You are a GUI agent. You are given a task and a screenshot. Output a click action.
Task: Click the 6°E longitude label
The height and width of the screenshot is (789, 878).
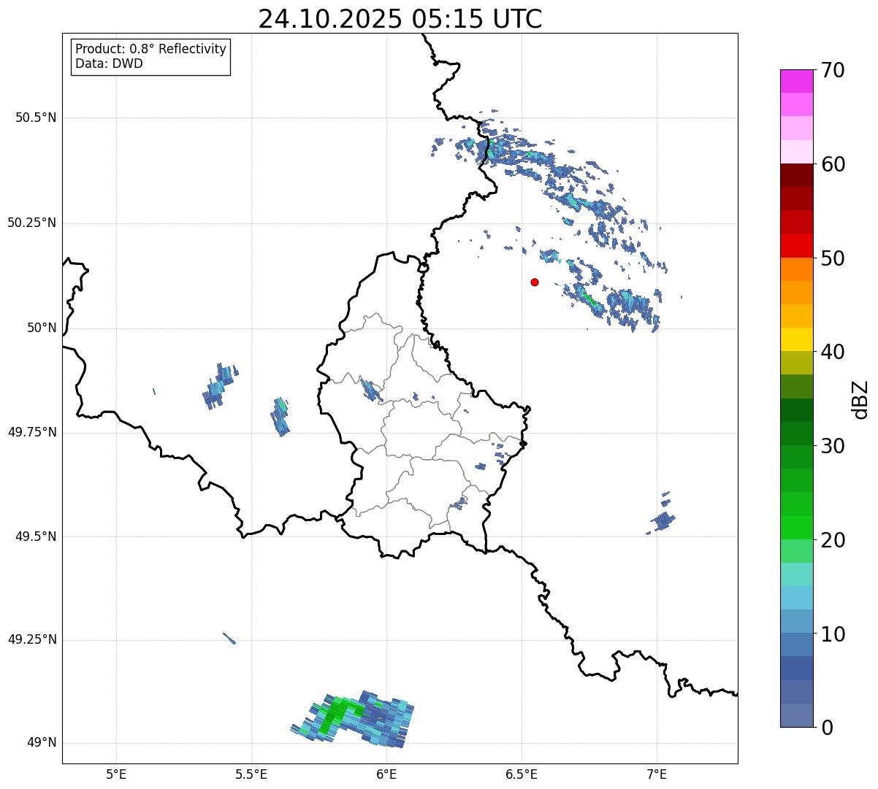pos(386,774)
